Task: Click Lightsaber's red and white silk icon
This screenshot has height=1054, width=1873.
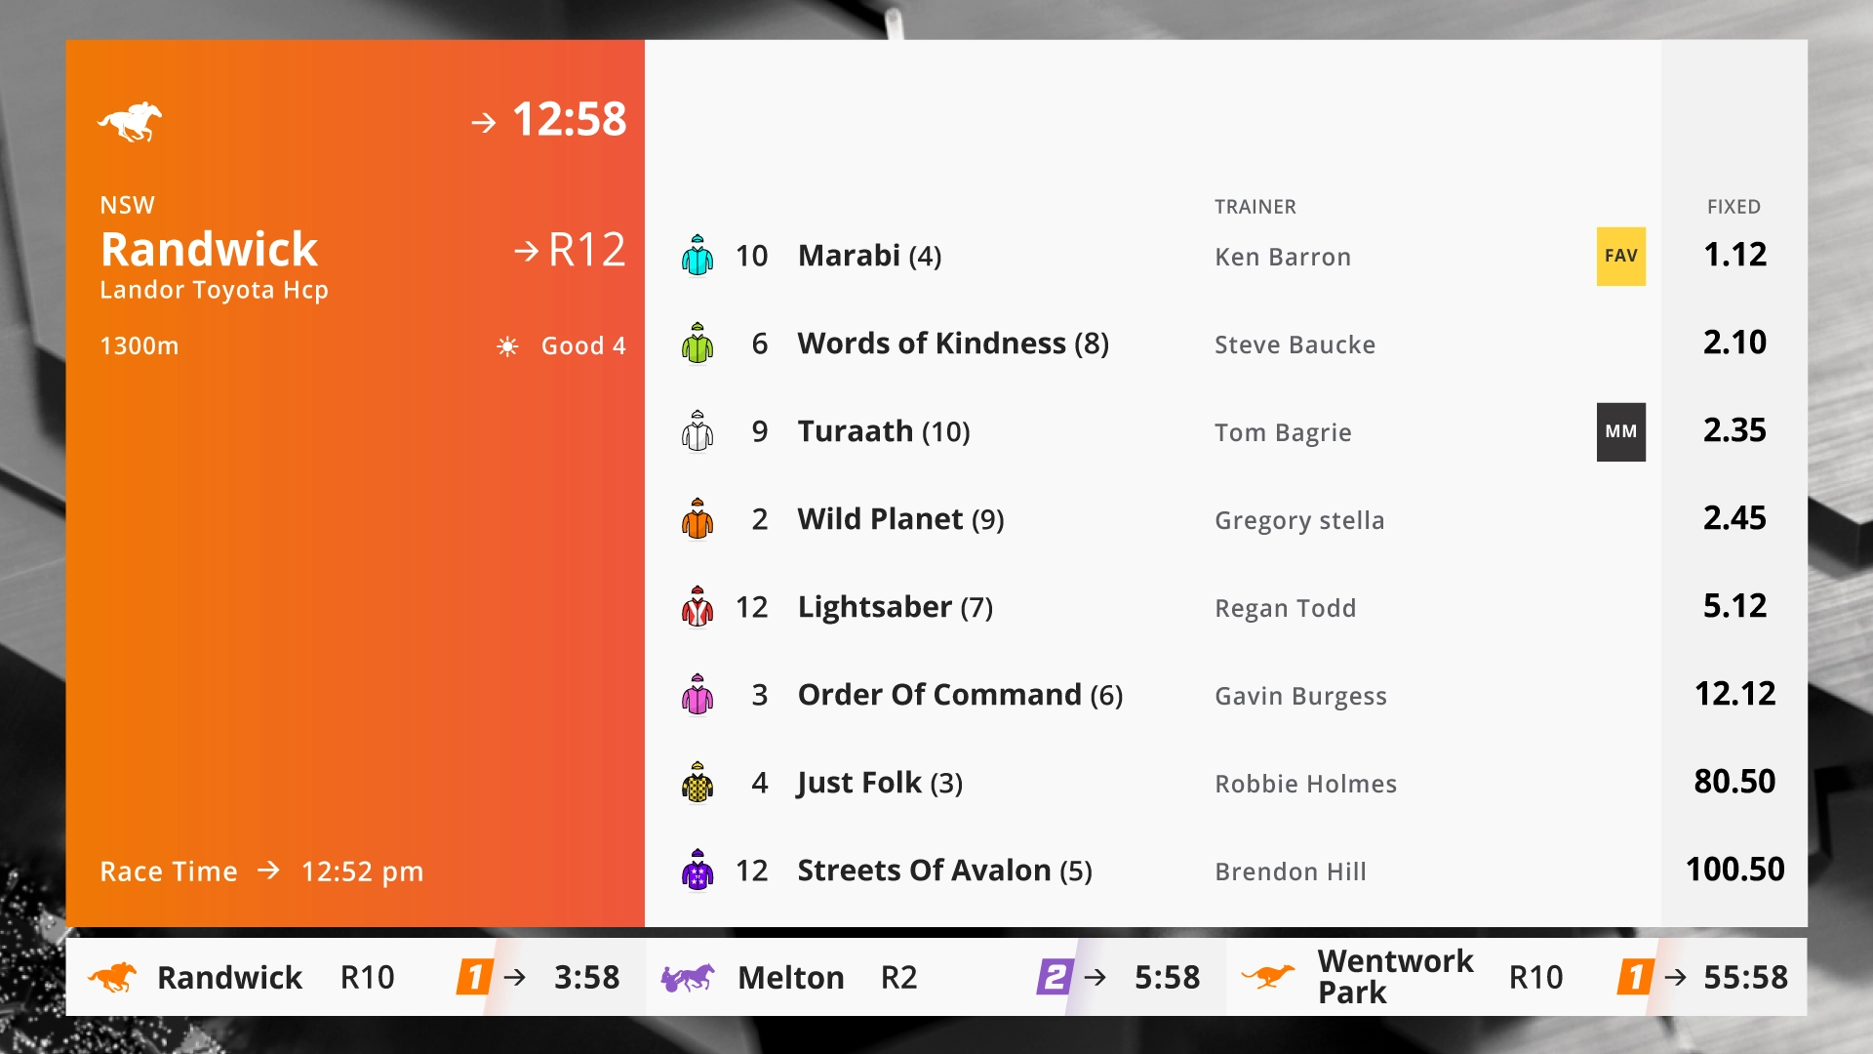Action: tap(697, 607)
